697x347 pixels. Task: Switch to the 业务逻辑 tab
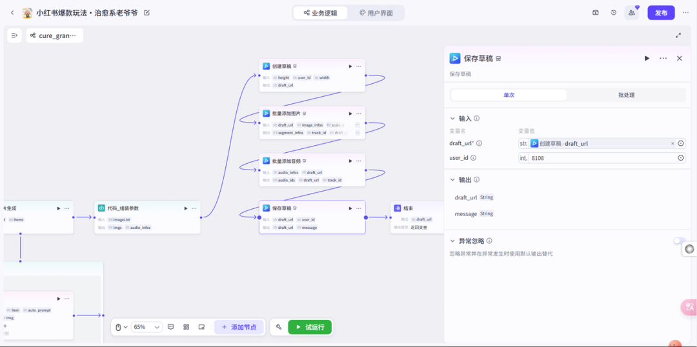pos(320,13)
